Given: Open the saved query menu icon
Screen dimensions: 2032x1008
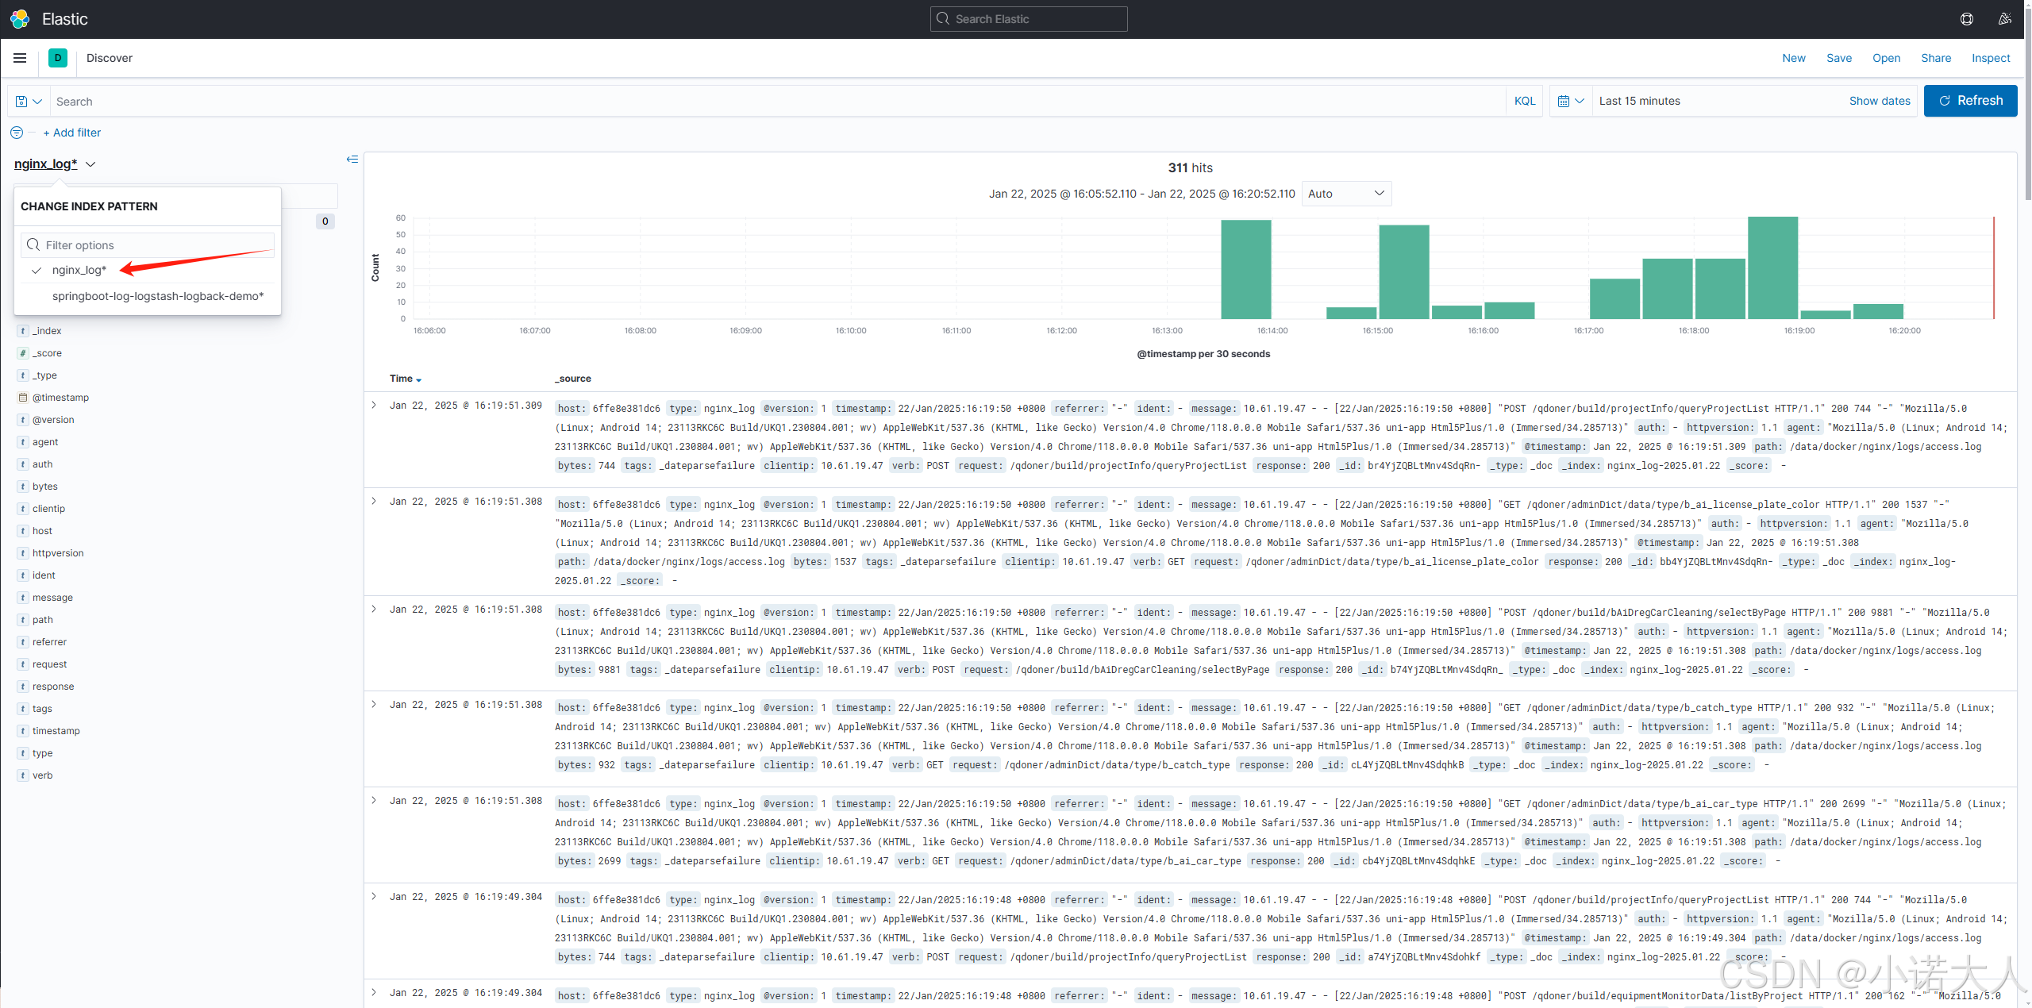Looking at the screenshot, I should [x=29, y=102].
